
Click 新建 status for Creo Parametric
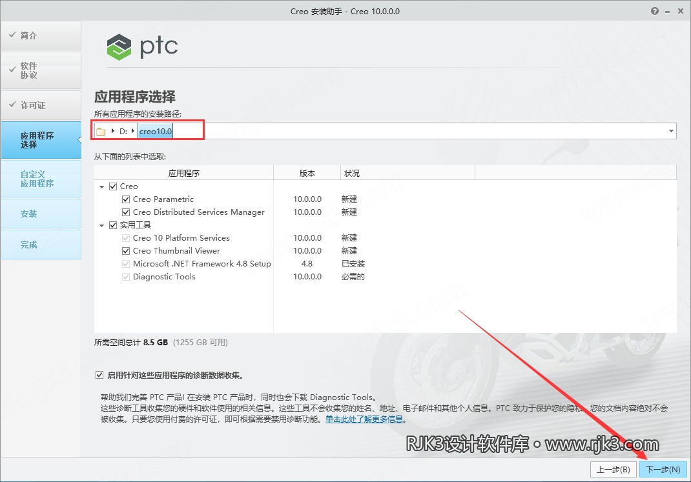click(x=349, y=199)
